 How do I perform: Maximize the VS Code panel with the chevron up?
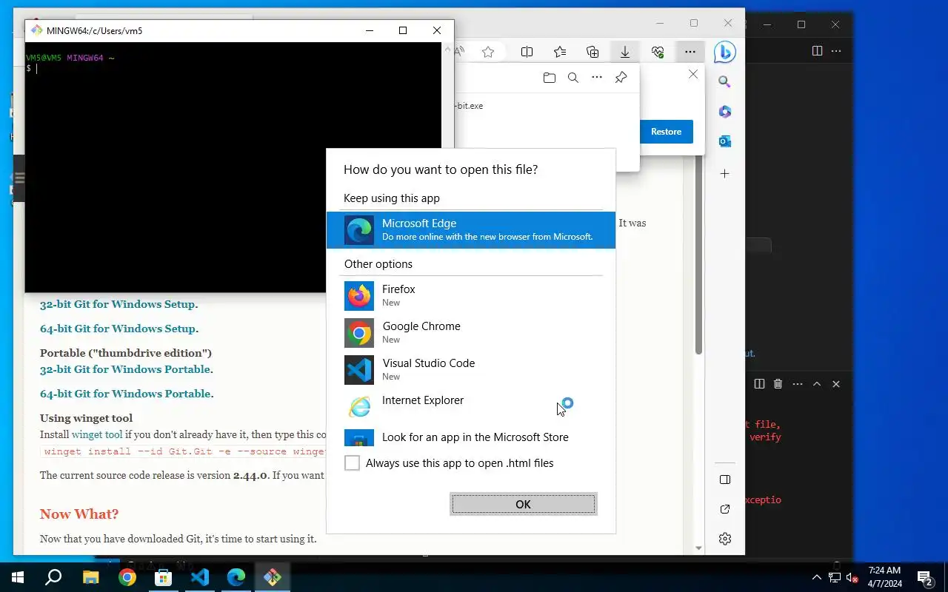817,384
